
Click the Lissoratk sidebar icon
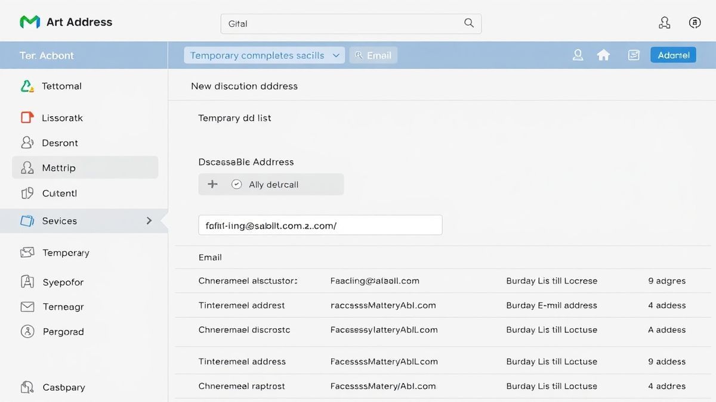pos(27,117)
